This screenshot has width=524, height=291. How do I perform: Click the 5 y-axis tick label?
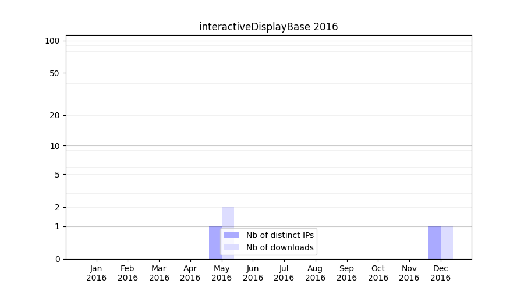coord(57,175)
